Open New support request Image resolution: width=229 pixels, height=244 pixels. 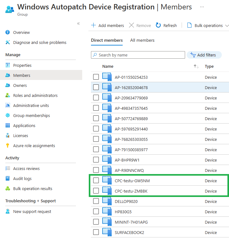(x=32, y=212)
